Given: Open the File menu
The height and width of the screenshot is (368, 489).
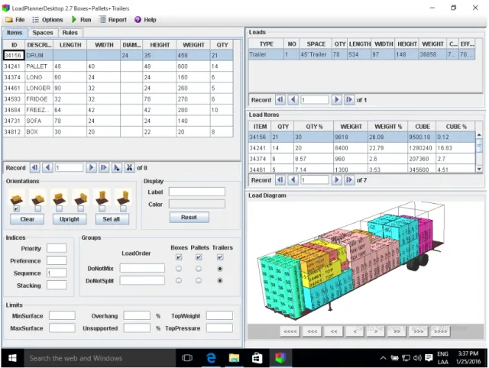Looking at the screenshot, I should click(15, 20).
